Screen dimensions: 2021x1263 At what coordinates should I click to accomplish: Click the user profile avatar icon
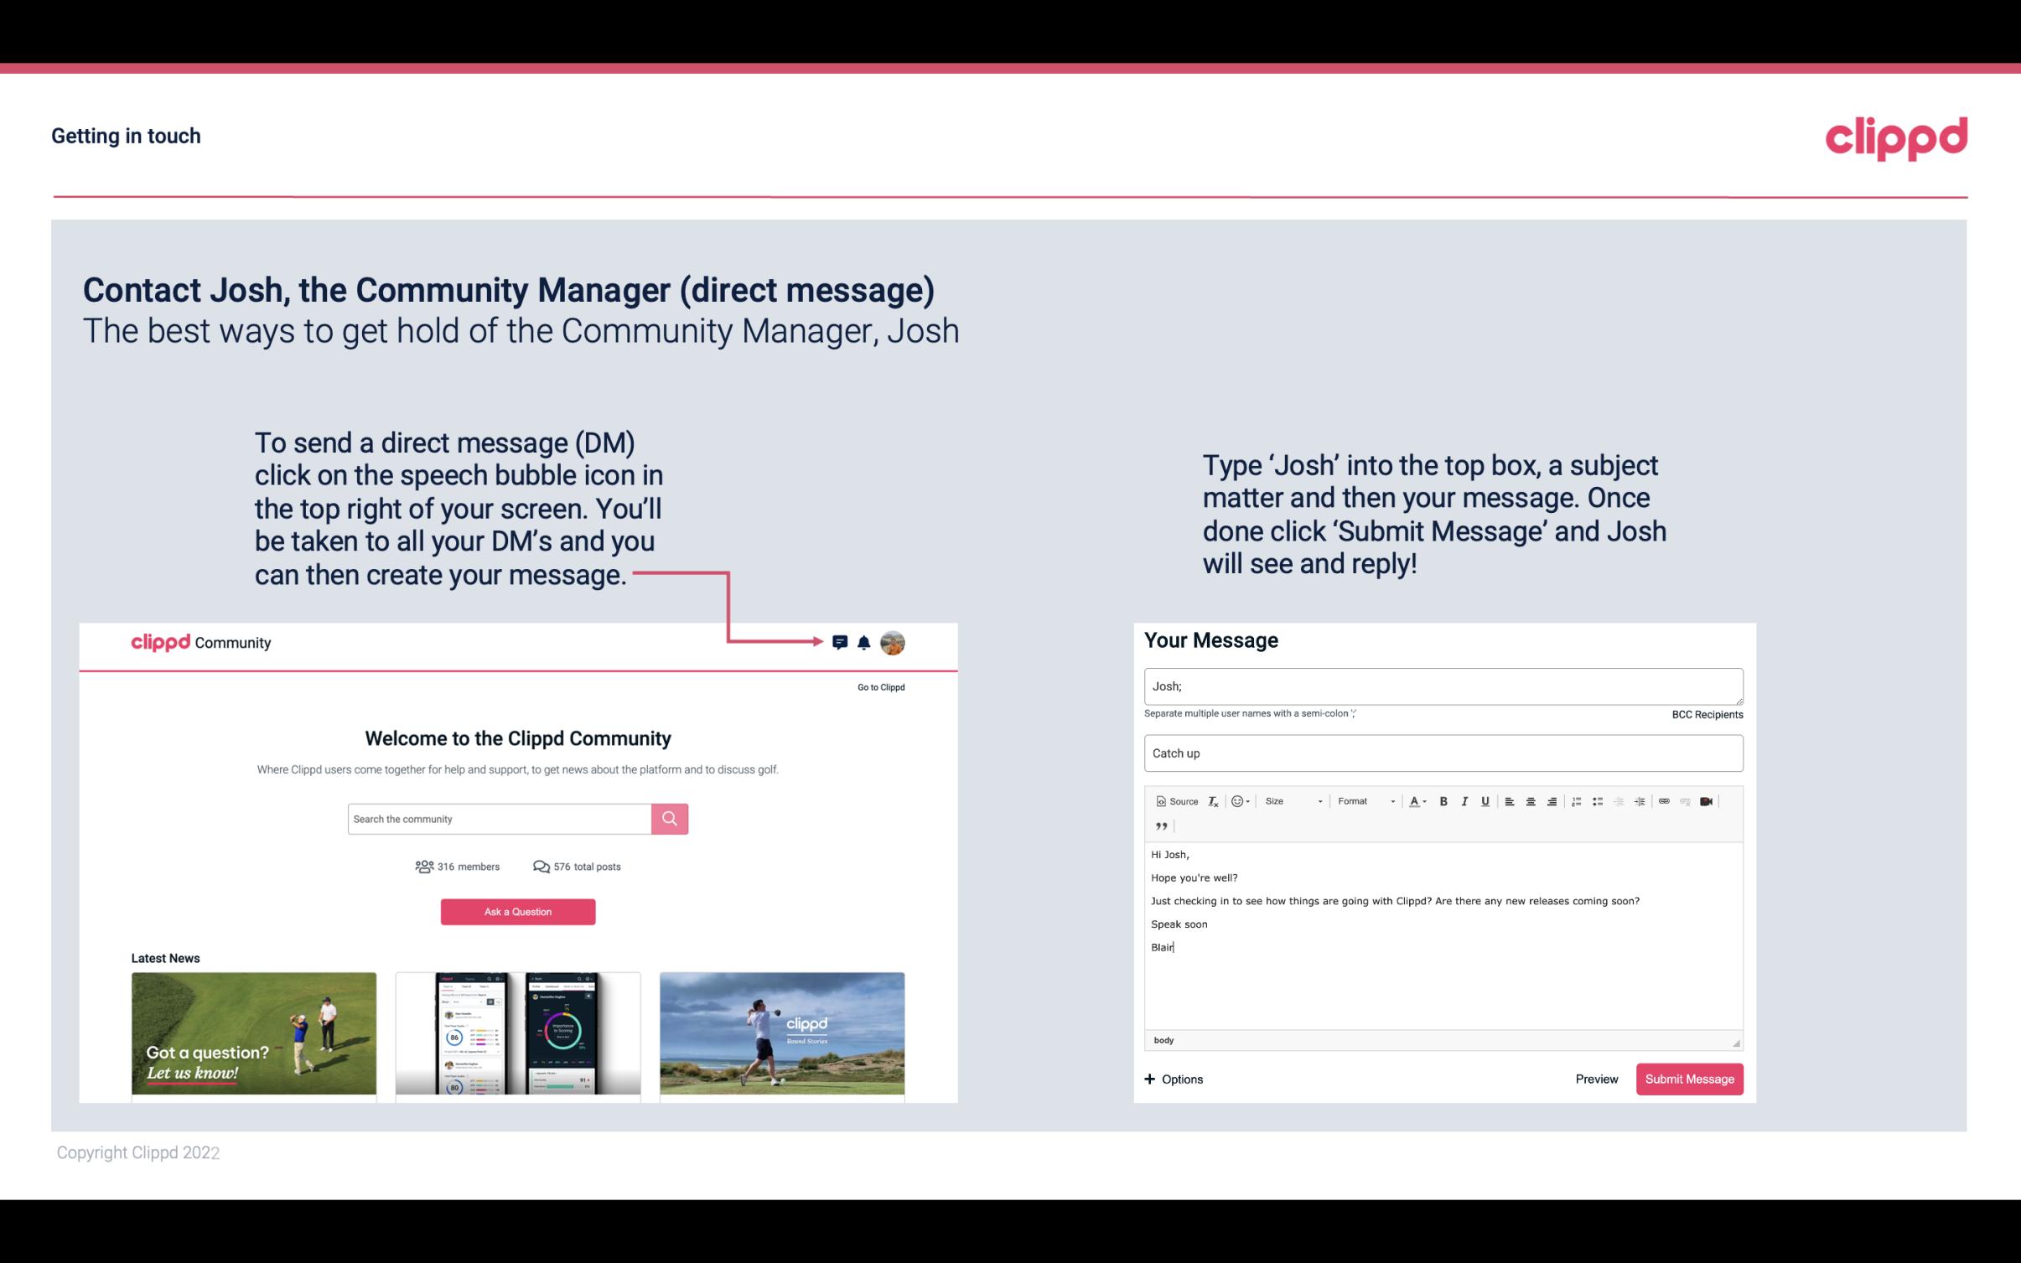(x=892, y=643)
